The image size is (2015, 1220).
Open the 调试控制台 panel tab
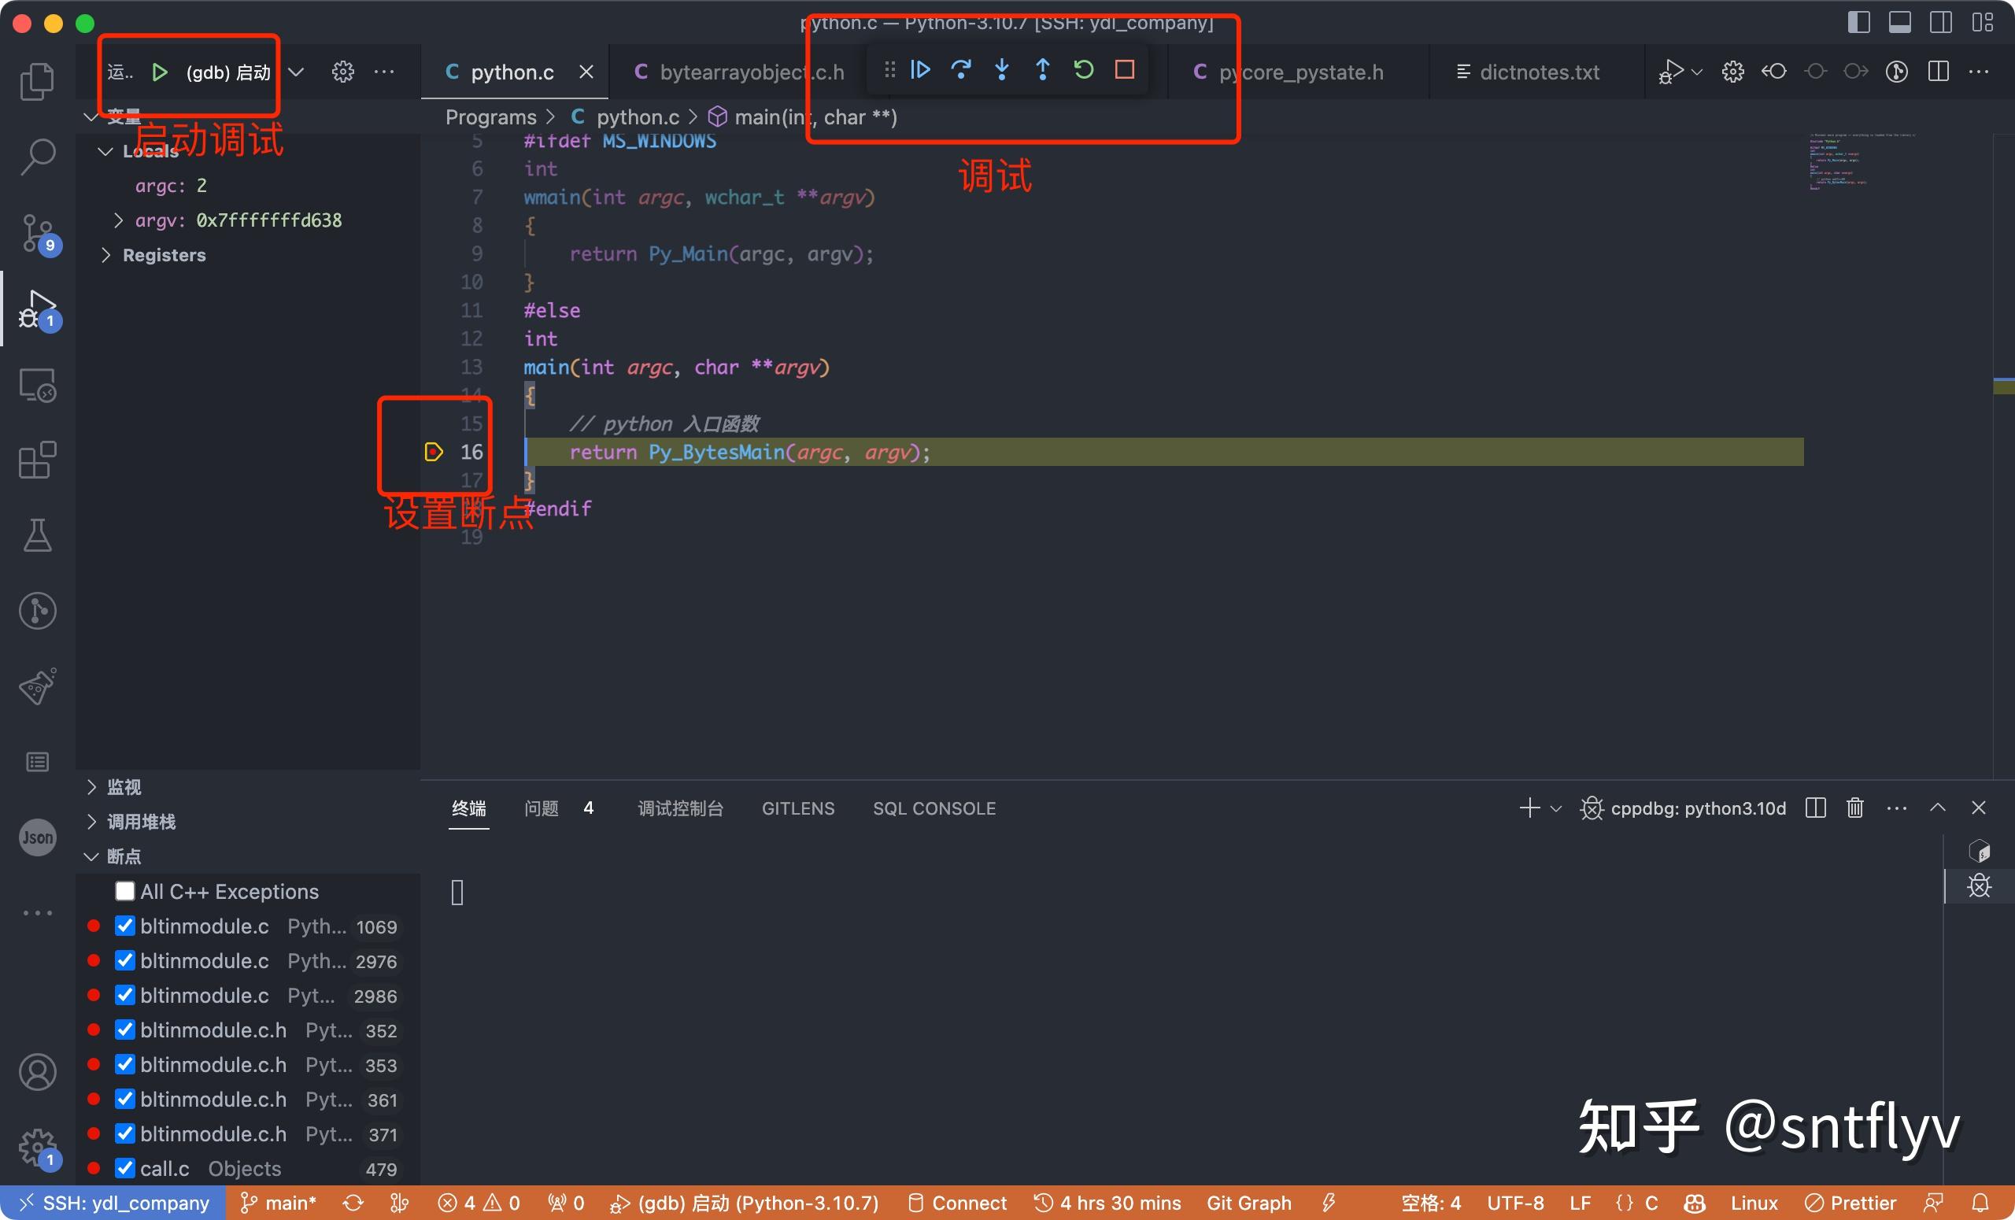pos(680,808)
